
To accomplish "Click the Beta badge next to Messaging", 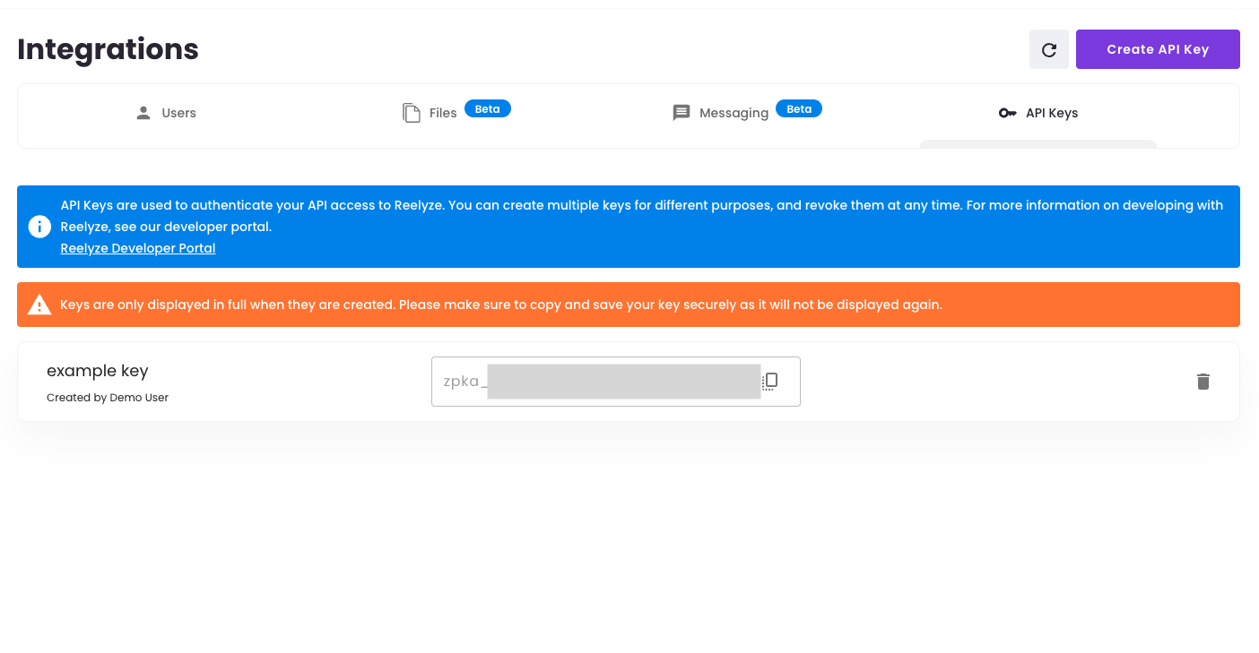I will coord(799,109).
